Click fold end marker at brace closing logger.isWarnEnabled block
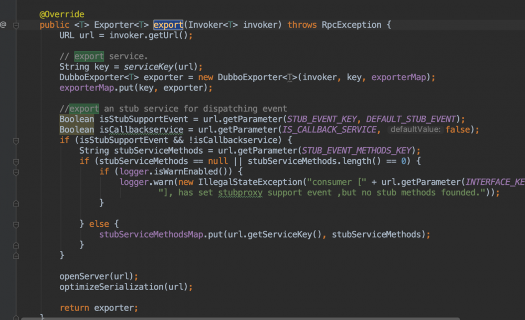The image size is (525, 320). 16,203
